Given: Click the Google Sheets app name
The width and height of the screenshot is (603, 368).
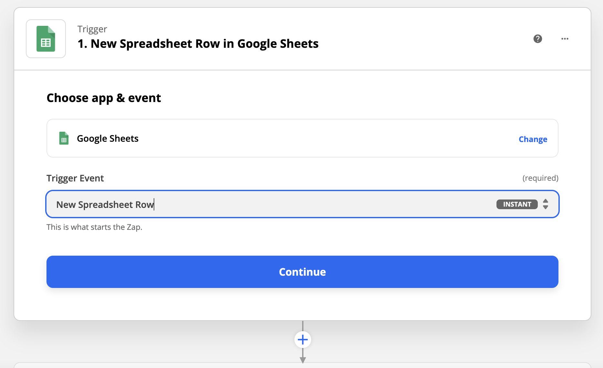Looking at the screenshot, I should [107, 138].
